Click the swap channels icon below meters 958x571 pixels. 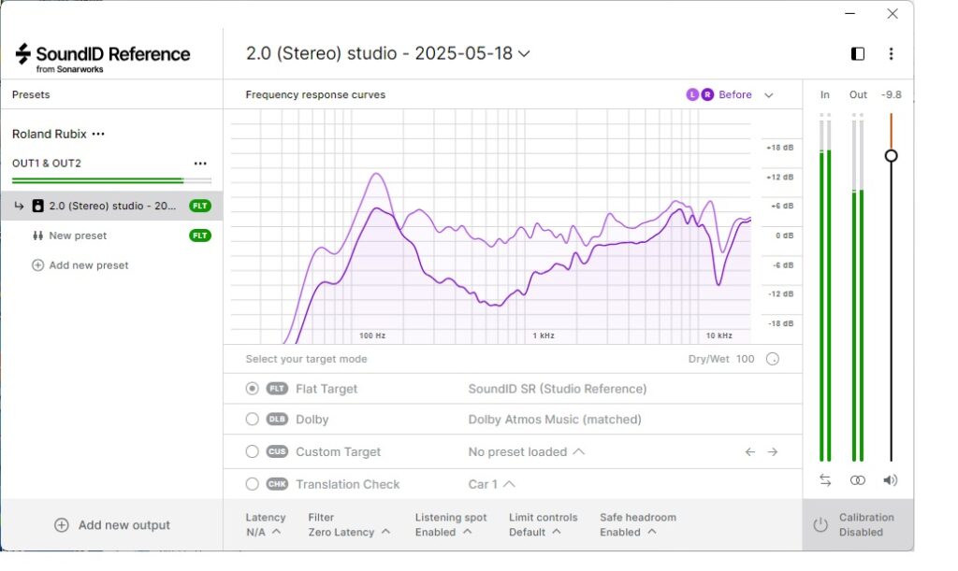coord(825,479)
